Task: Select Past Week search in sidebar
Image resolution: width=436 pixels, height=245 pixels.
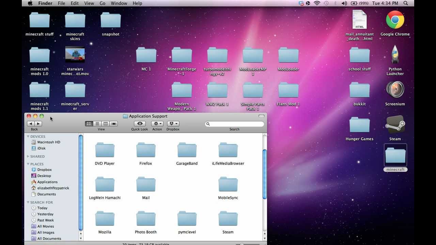Action: 43,220
